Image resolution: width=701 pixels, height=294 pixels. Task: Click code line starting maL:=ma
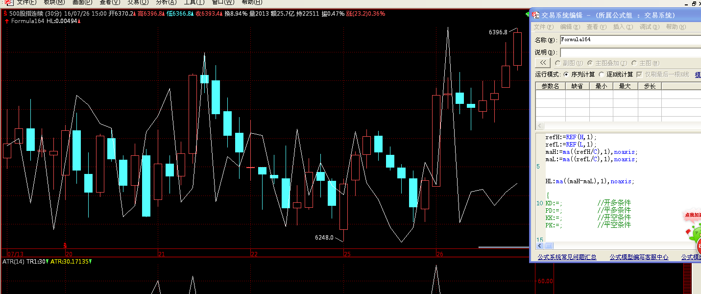click(x=591, y=159)
